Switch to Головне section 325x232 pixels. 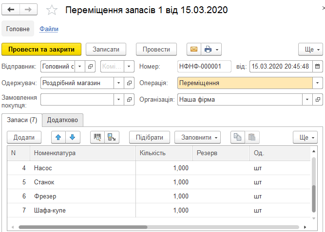[x=18, y=29]
